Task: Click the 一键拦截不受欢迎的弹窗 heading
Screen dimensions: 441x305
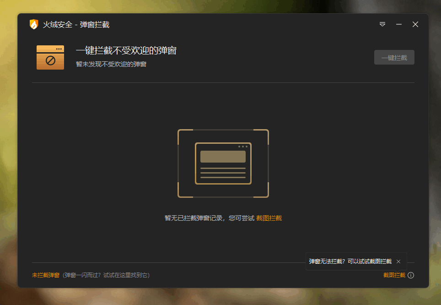Action: pos(126,51)
